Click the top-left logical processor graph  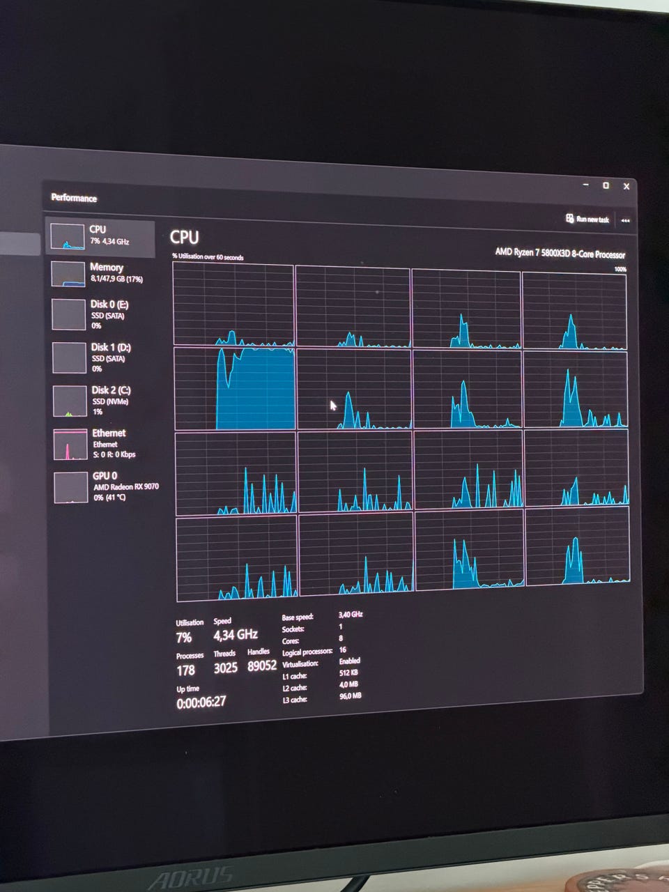coord(233,305)
